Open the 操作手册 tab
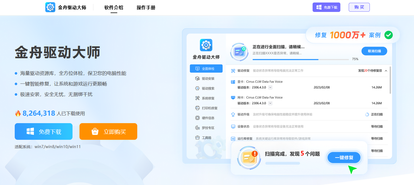 [x=146, y=8]
